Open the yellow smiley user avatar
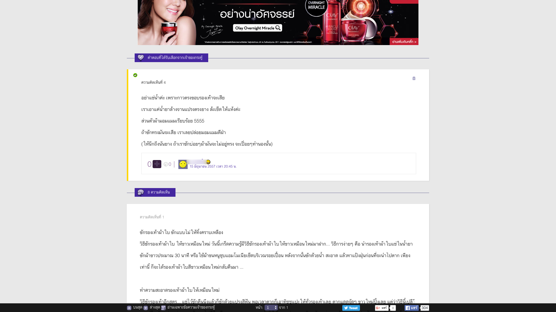Screen dimensions: 556x312 click(183, 164)
